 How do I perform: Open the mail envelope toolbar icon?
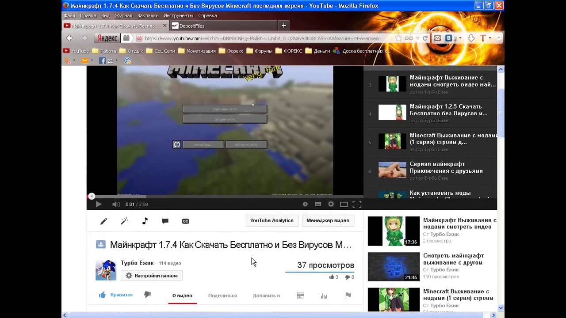[437, 38]
